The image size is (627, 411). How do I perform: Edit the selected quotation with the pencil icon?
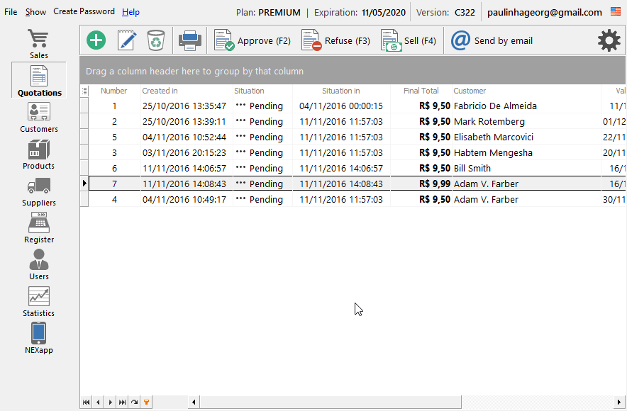click(x=127, y=40)
